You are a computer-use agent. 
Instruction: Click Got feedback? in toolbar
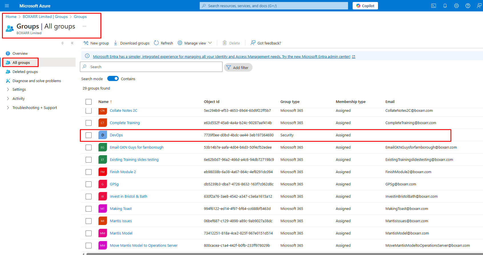click(266, 43)
